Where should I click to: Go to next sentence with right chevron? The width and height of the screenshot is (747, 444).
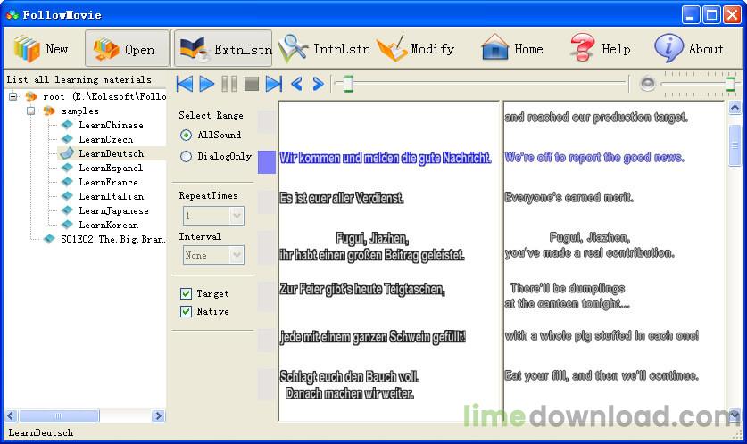pos(318,84)
